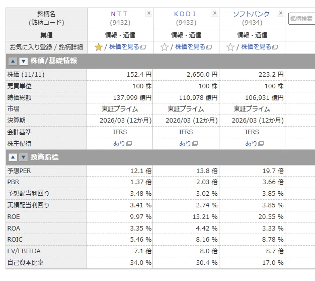The width and height of the screenshot is (315, 281).
Task: Select NTT 実績配当利回り value 3.41 %
Action: coord(140,205)
